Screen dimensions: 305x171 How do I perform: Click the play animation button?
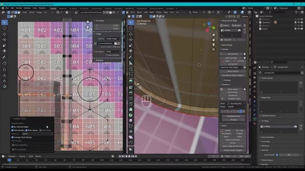coord(129,156)
